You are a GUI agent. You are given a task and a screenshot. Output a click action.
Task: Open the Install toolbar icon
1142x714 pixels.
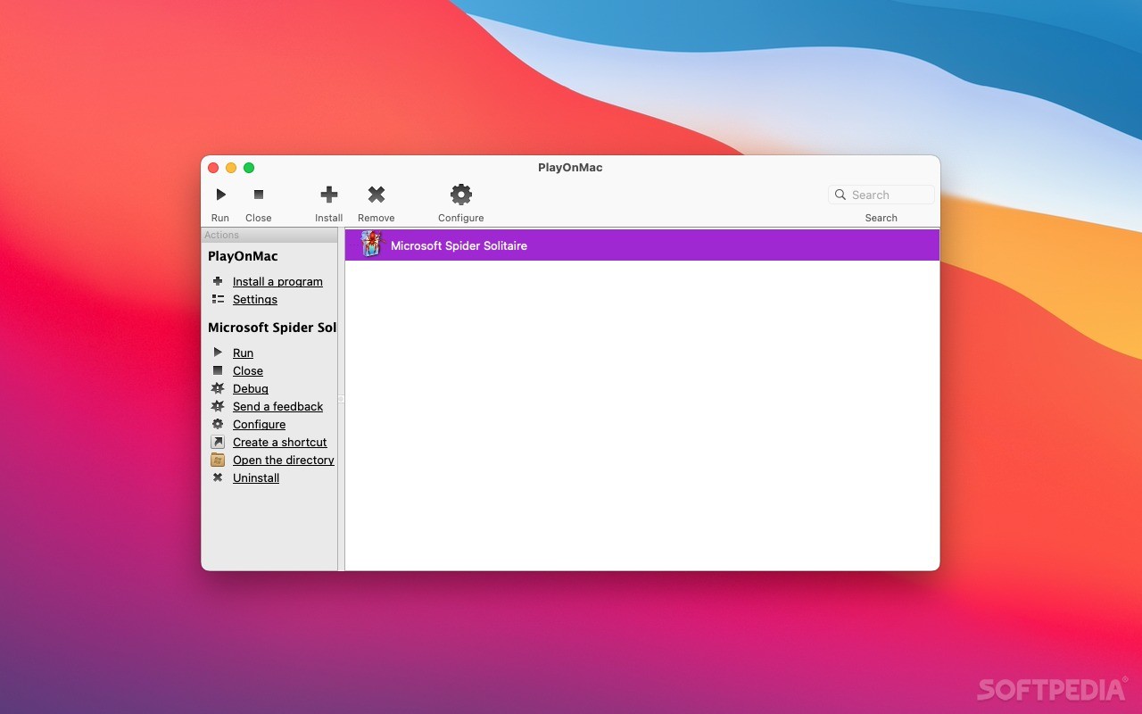coord(328,195)
